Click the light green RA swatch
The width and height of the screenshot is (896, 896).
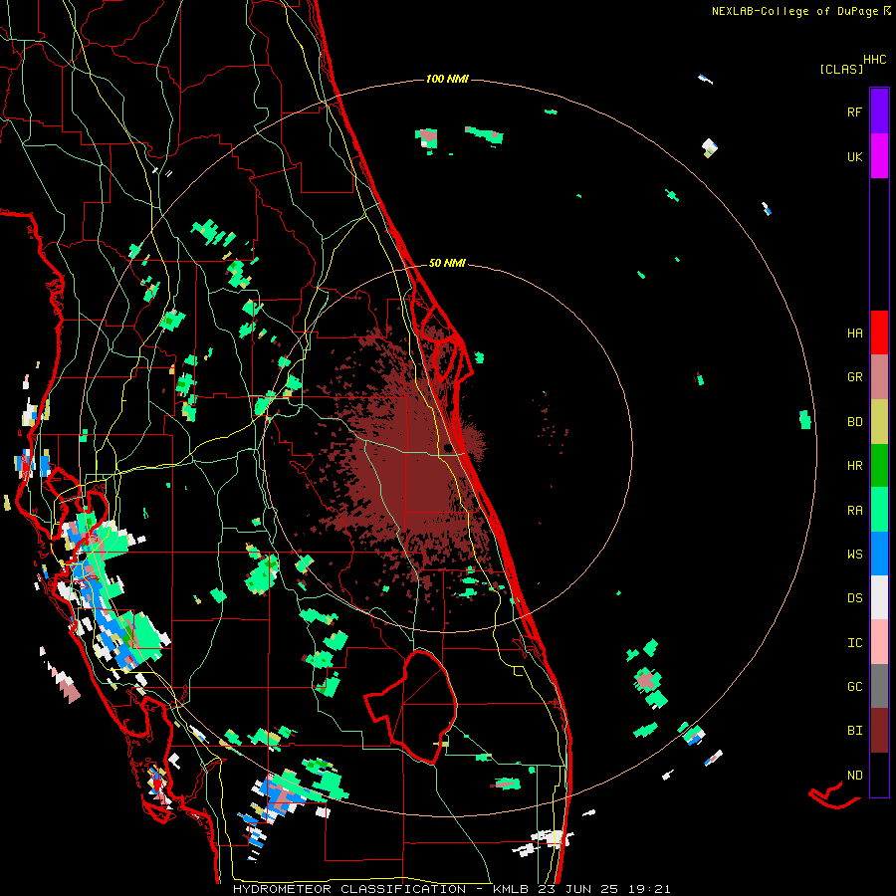[x=879, y=510]
